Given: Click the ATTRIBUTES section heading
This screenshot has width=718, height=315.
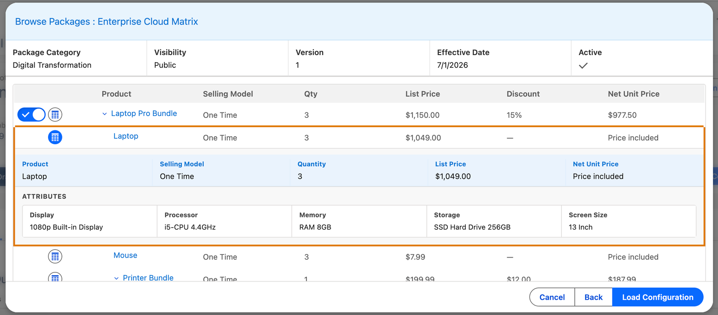Looking at the screenshot, I should tap(44, 196).
